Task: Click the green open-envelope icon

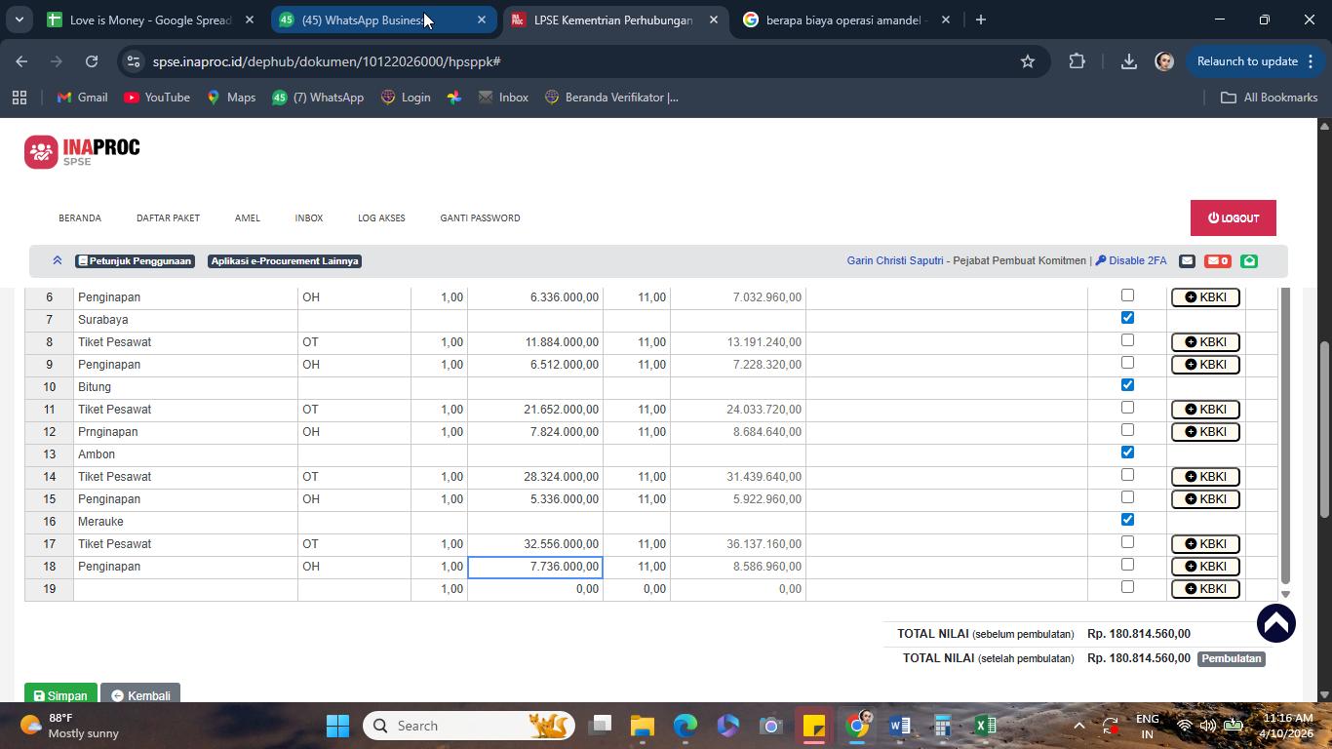Action: click(1249, 260)
